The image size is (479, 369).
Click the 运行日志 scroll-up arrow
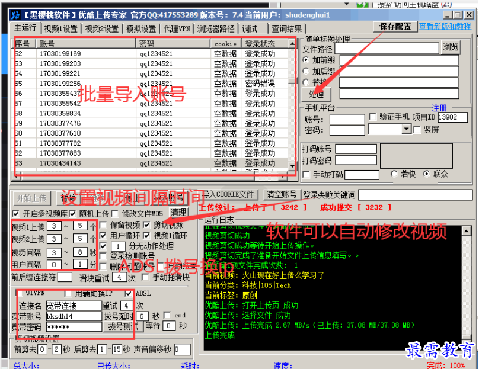tap(466, 231)
